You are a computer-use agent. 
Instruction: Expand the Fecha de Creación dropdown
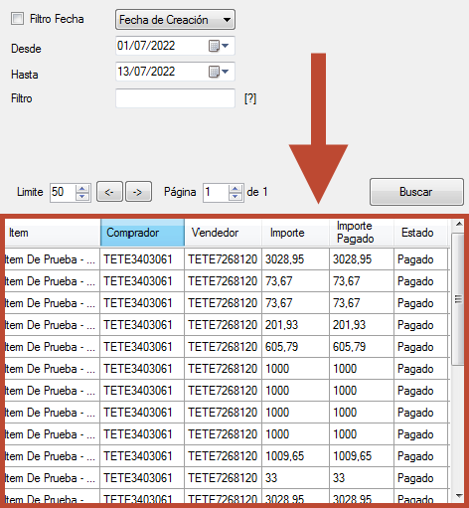175,20
